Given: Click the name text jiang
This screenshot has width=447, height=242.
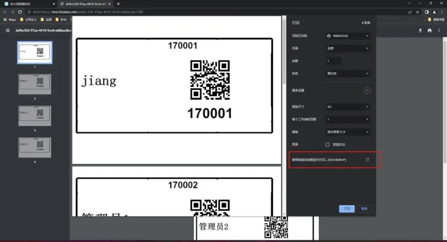Looking at the screenshot, I should (x=98, y=81).
